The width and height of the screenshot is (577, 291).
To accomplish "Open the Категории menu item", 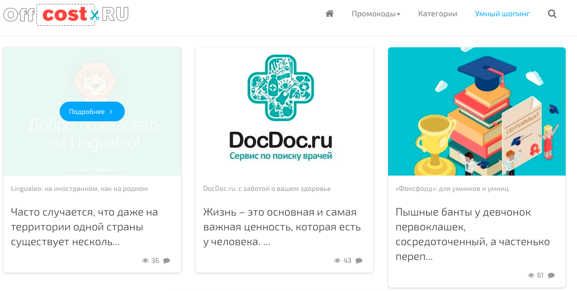I will (437, 14).
